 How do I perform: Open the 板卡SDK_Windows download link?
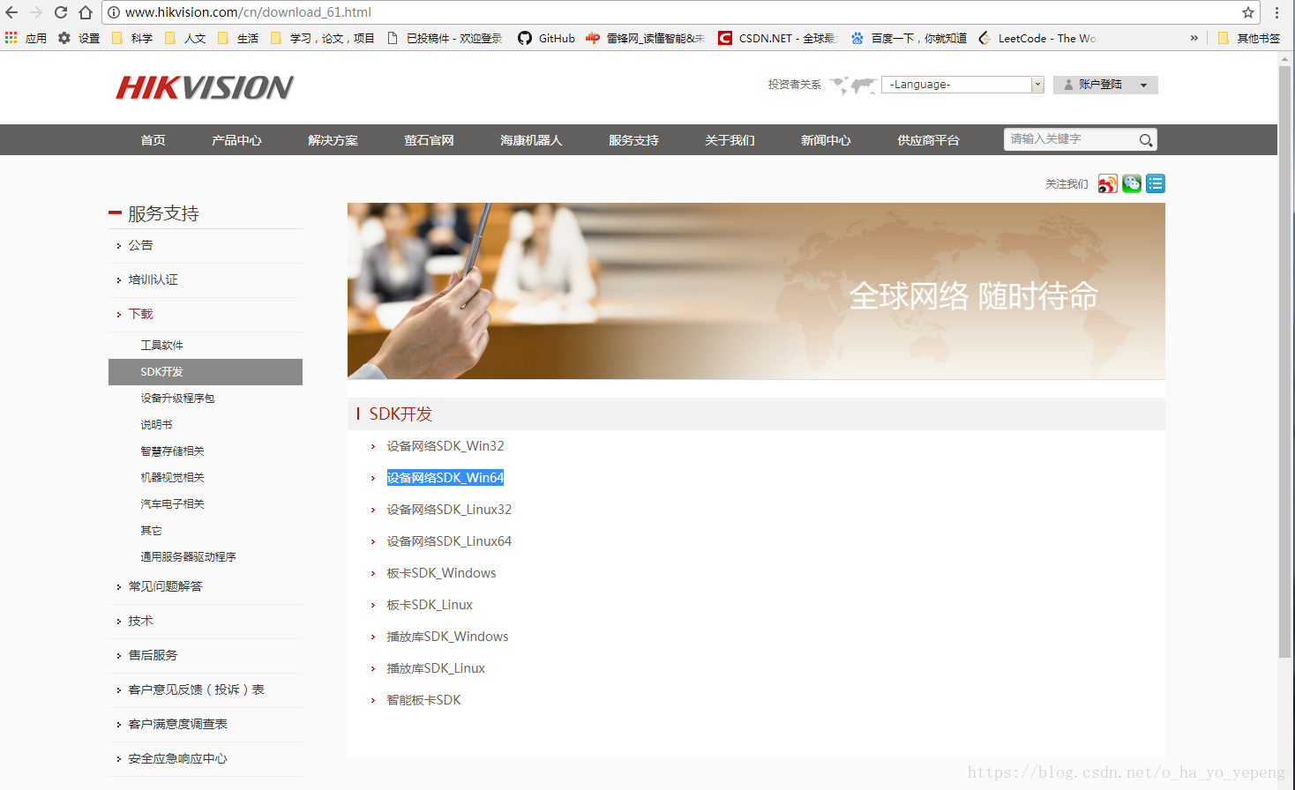tap(441, 573)
